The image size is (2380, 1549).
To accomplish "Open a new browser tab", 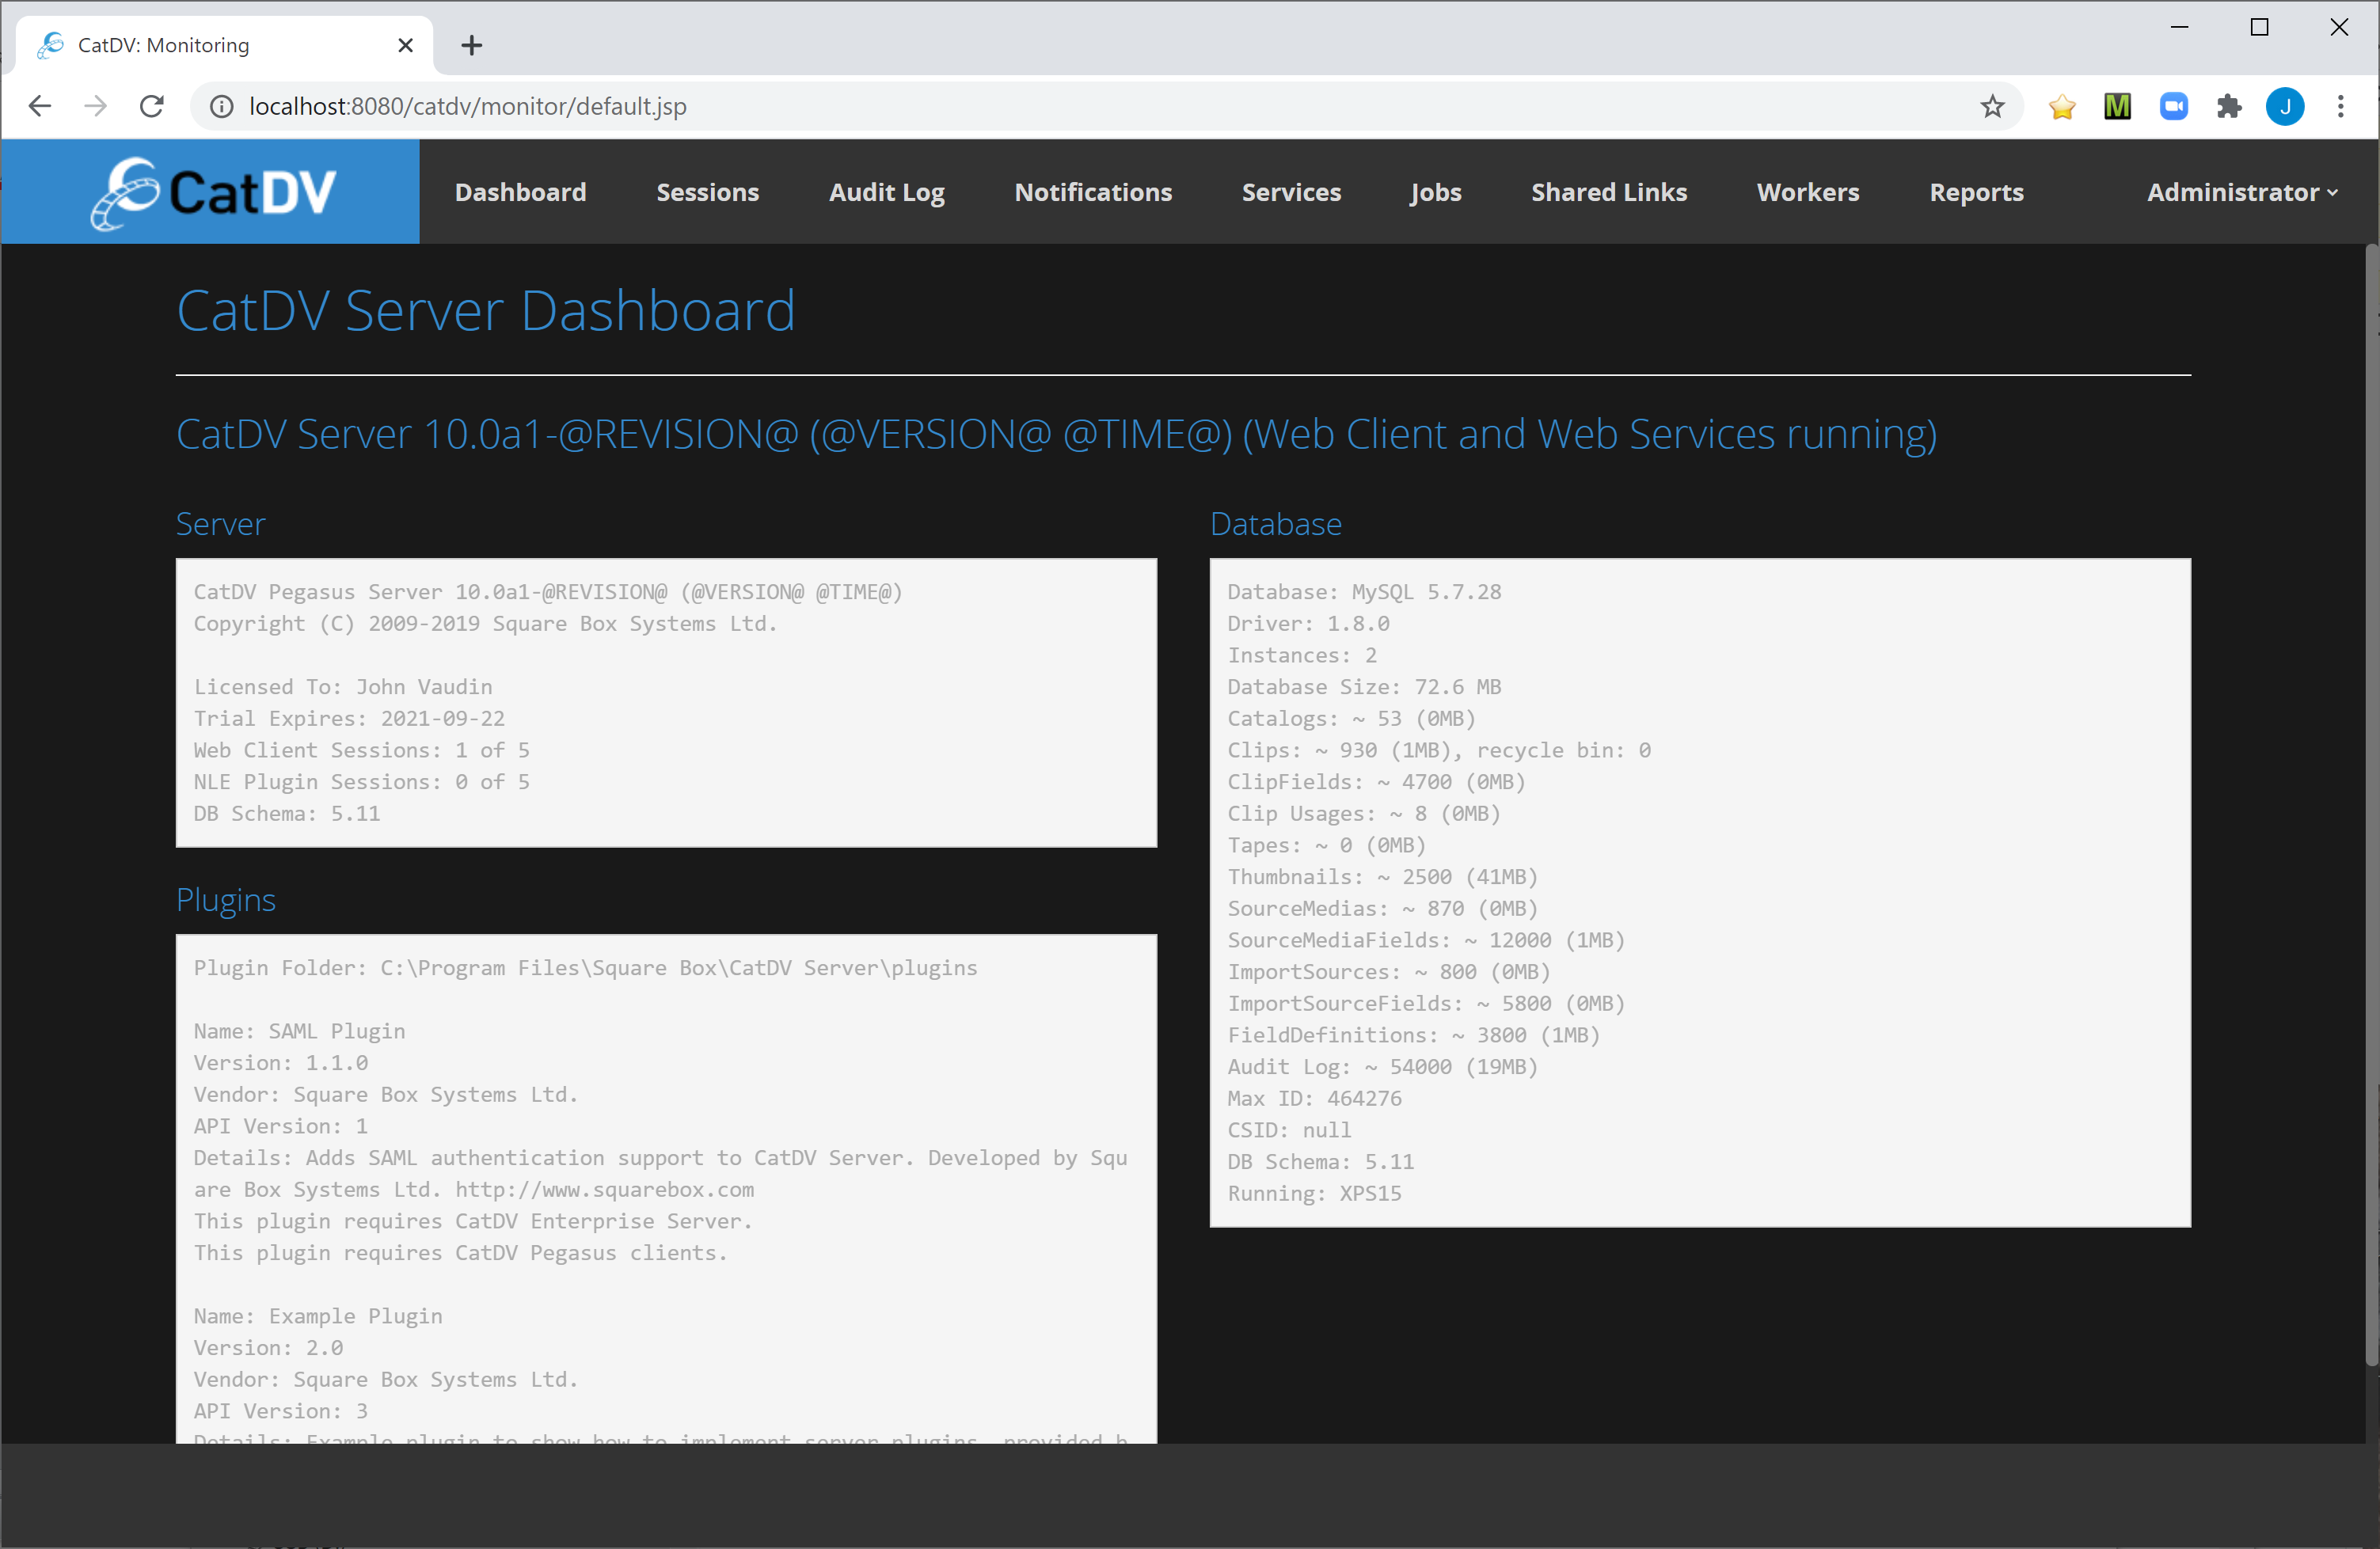I will (472, 45).
